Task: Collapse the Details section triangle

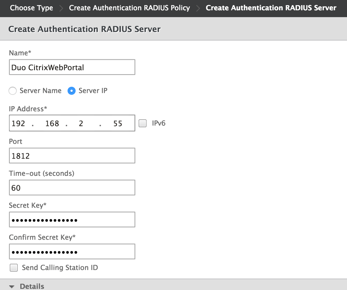Action: pos(12,287)
